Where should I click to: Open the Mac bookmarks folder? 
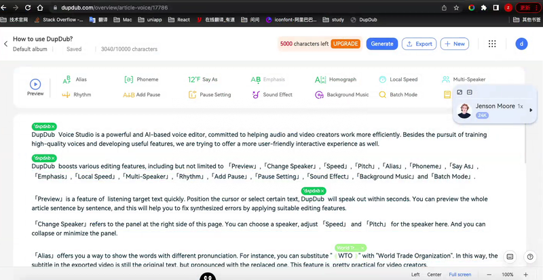click(123, 20)
